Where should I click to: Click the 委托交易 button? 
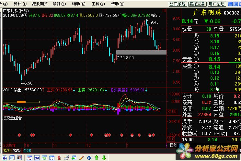(x=197, y=4)
